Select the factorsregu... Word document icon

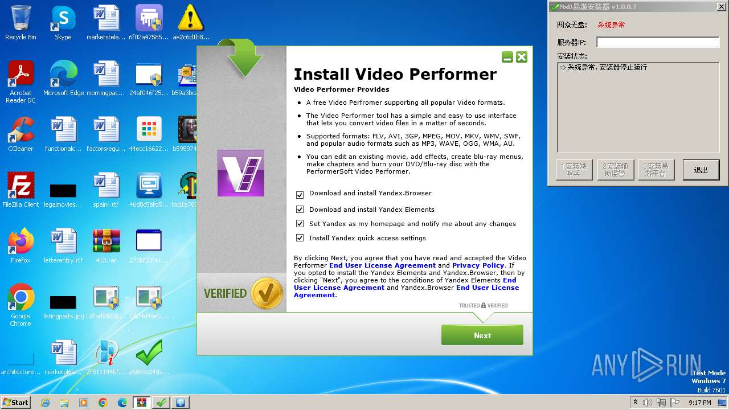tap(106, 134)
